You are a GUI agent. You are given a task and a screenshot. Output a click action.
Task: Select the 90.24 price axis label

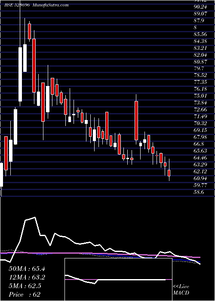(x=200, y=7)
